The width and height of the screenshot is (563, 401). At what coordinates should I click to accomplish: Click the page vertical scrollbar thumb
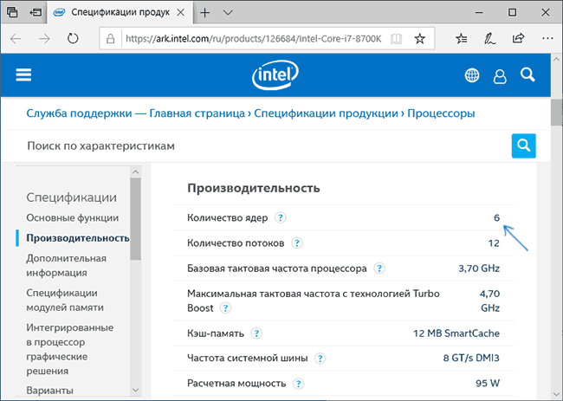(557, 112)
